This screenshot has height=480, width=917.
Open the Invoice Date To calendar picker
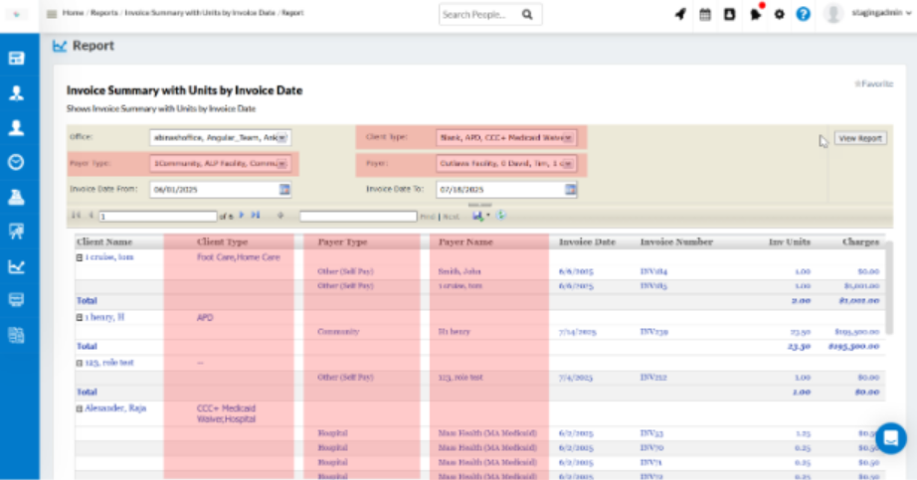coord(571,190)
